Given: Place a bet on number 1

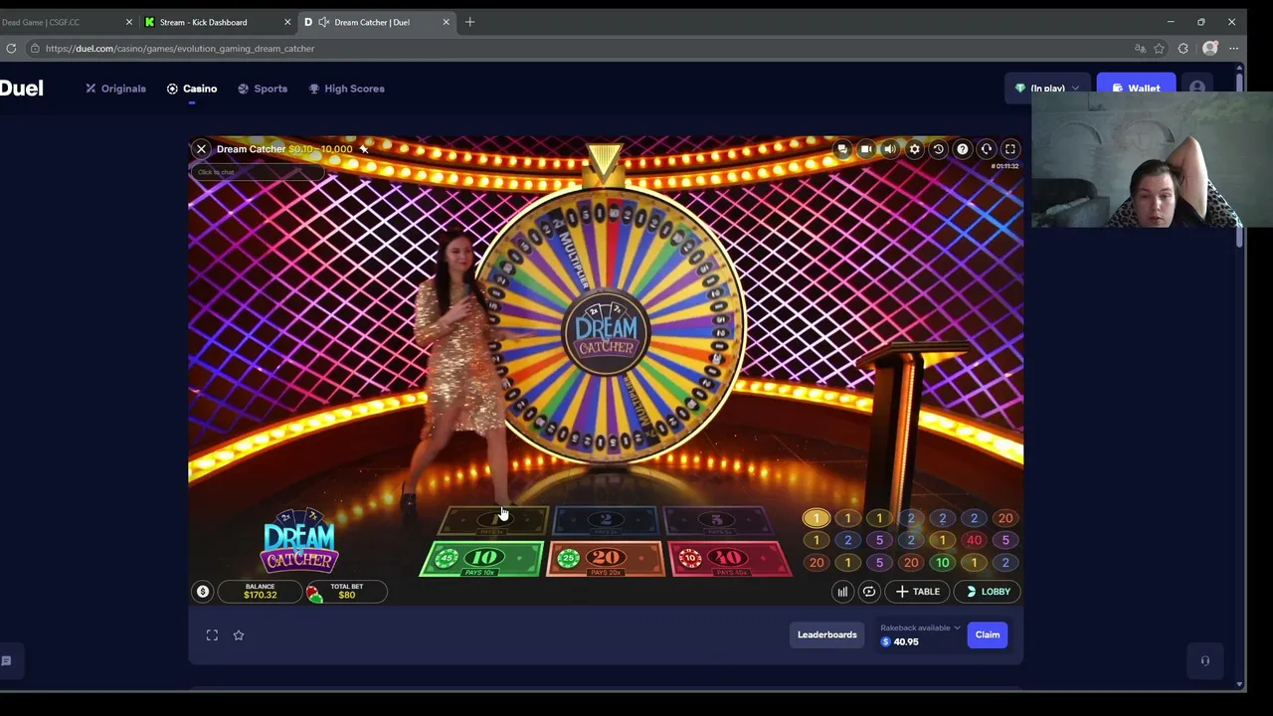Looking at the screenshot, I should tap(493, 520).
